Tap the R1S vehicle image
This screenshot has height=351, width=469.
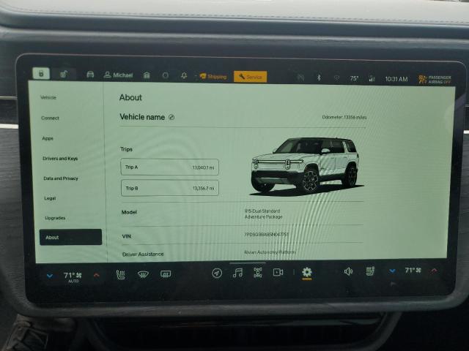(x=306, y=166)
